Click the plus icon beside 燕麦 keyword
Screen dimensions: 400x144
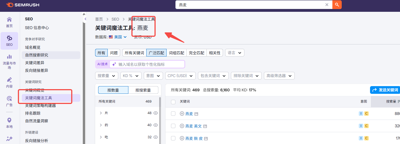coord(182,114)
